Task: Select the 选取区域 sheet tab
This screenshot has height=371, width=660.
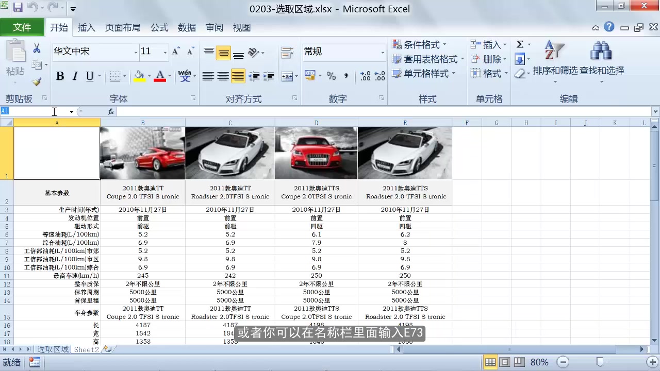Action: 53,349
